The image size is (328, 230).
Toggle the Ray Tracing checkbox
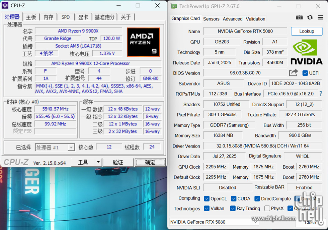point(233,209)
